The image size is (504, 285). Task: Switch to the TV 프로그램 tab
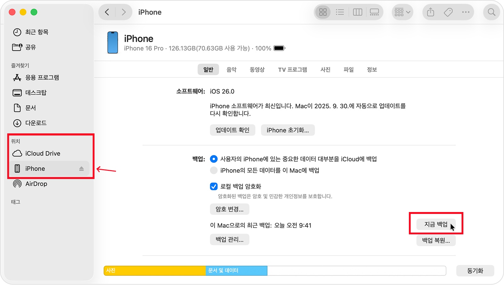[293, 70]
